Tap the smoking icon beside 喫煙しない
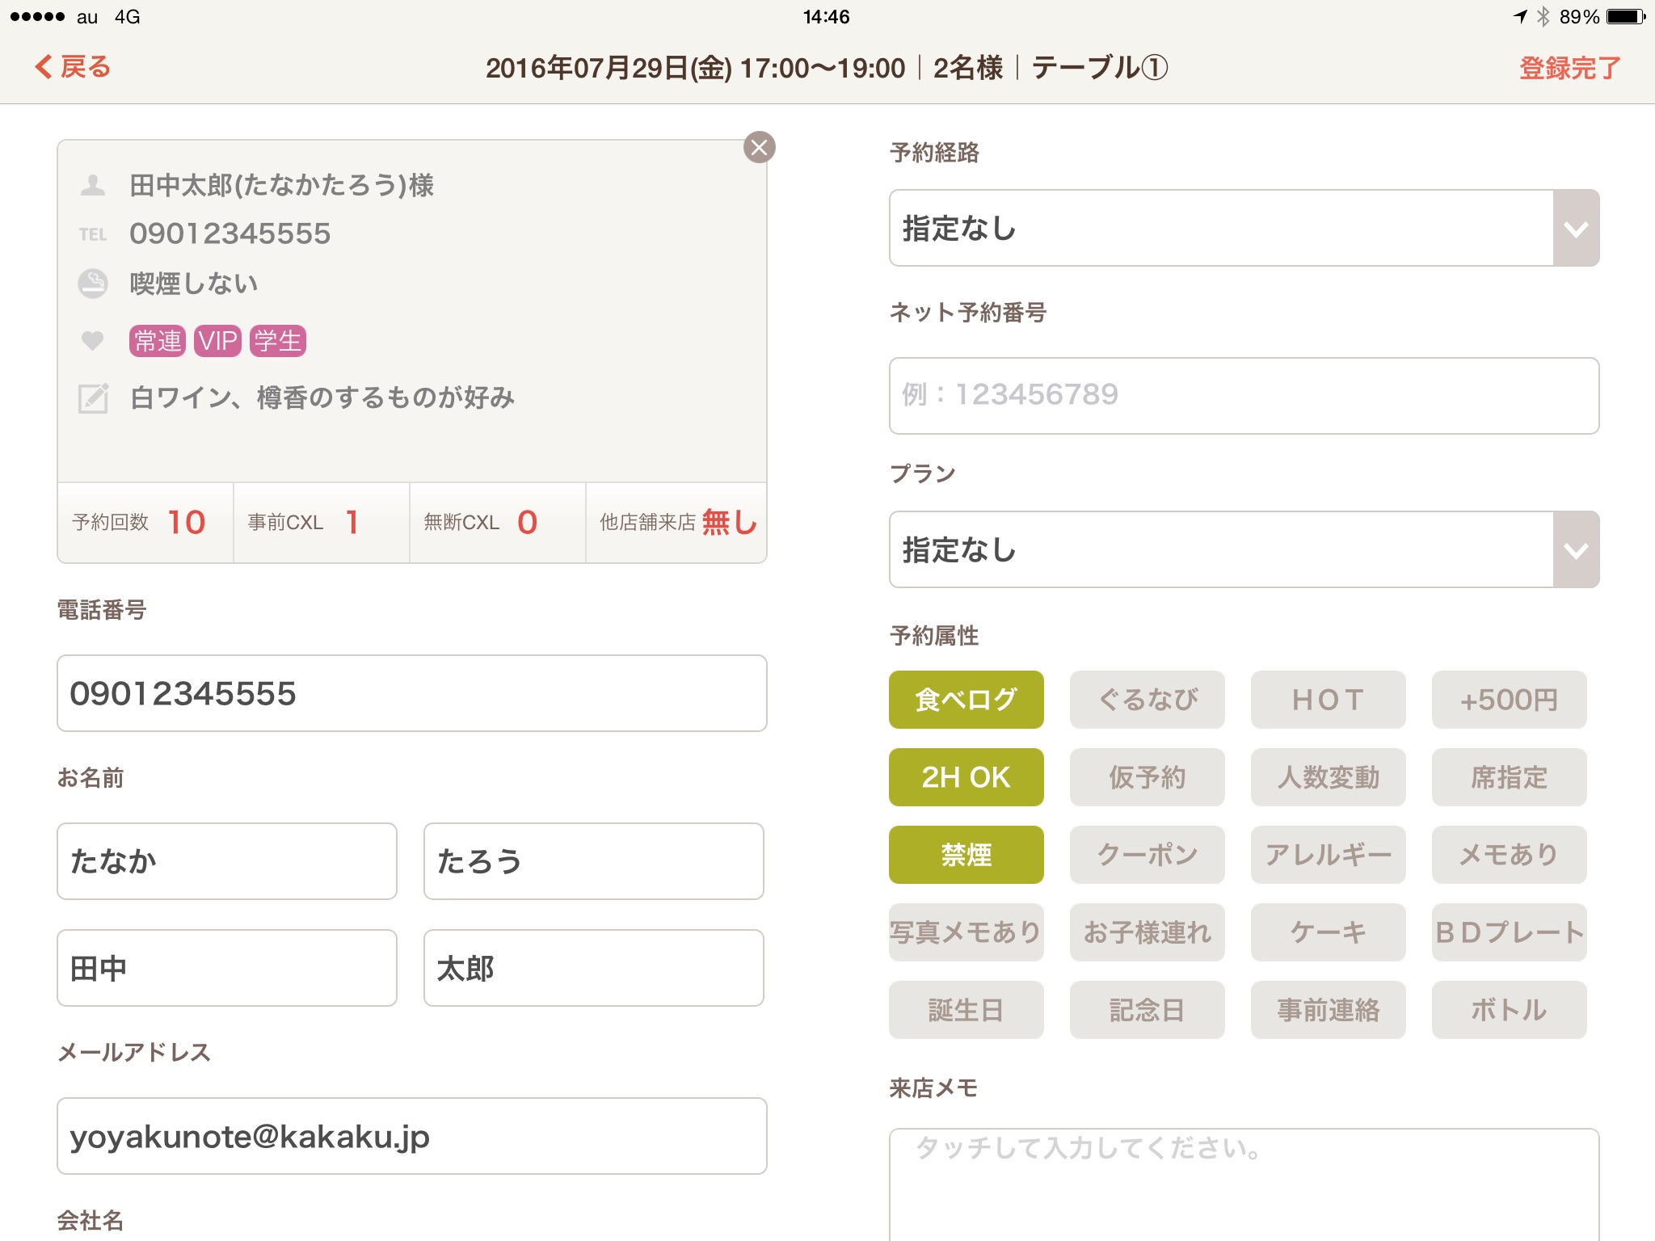This screenshot has height=1241, width=1655. coord(93,284)
